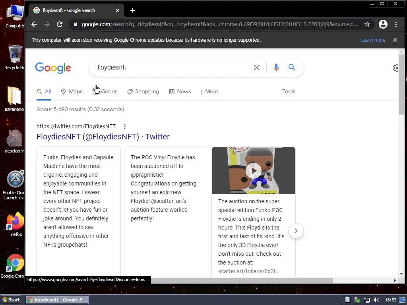Expand the More search options
The height and width of the screenshot is (305, 407).
pyautogui.click(x=209, y=92)
